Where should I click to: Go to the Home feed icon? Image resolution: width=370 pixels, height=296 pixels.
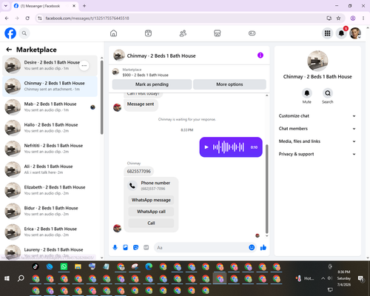113,33
